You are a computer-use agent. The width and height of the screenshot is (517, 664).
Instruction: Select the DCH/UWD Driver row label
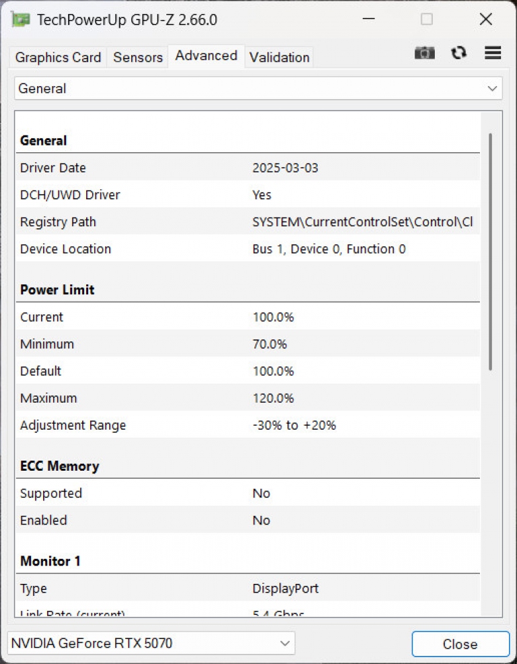[x=70, y=195]
